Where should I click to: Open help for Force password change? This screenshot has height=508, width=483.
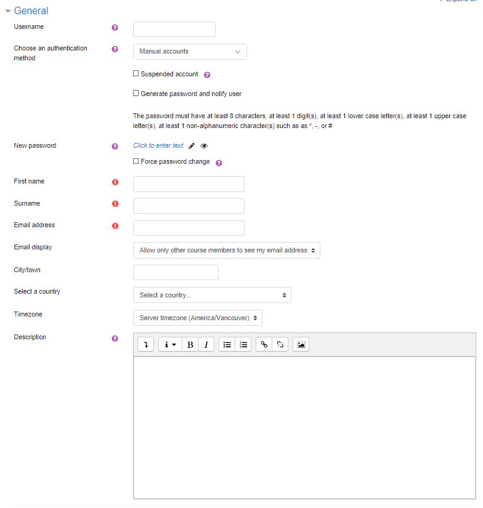[219, 163]
